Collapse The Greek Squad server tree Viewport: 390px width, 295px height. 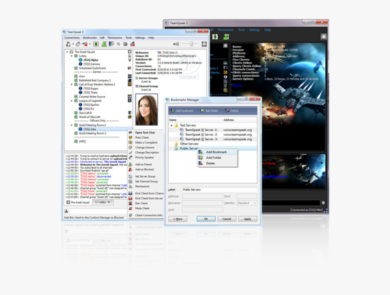(67, 52)
